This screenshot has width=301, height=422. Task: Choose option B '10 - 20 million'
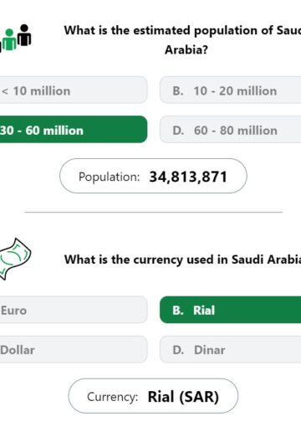(x=231, y=90)
